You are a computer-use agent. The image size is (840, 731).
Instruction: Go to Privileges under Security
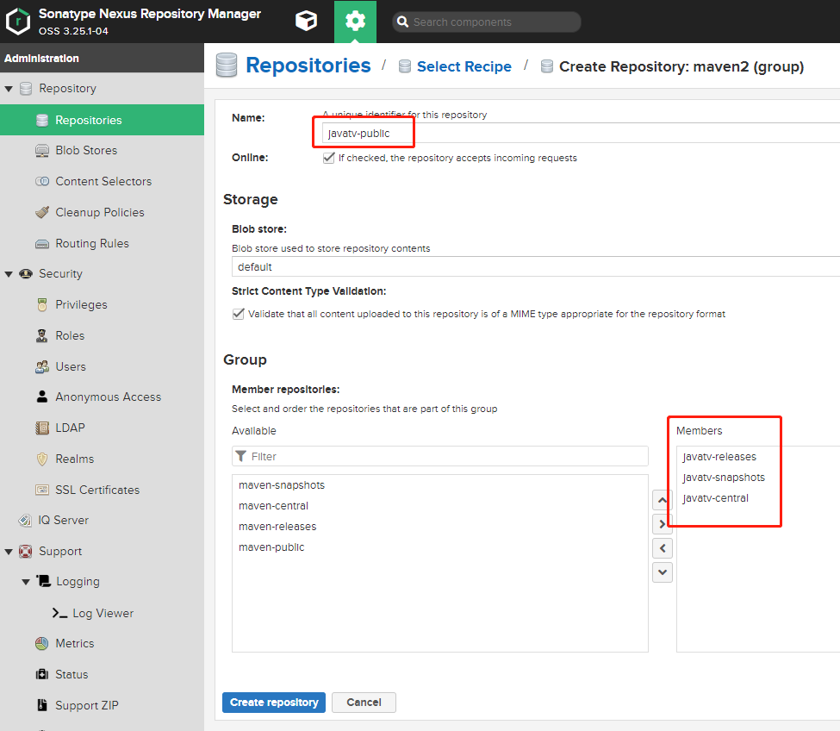[81, 304]
